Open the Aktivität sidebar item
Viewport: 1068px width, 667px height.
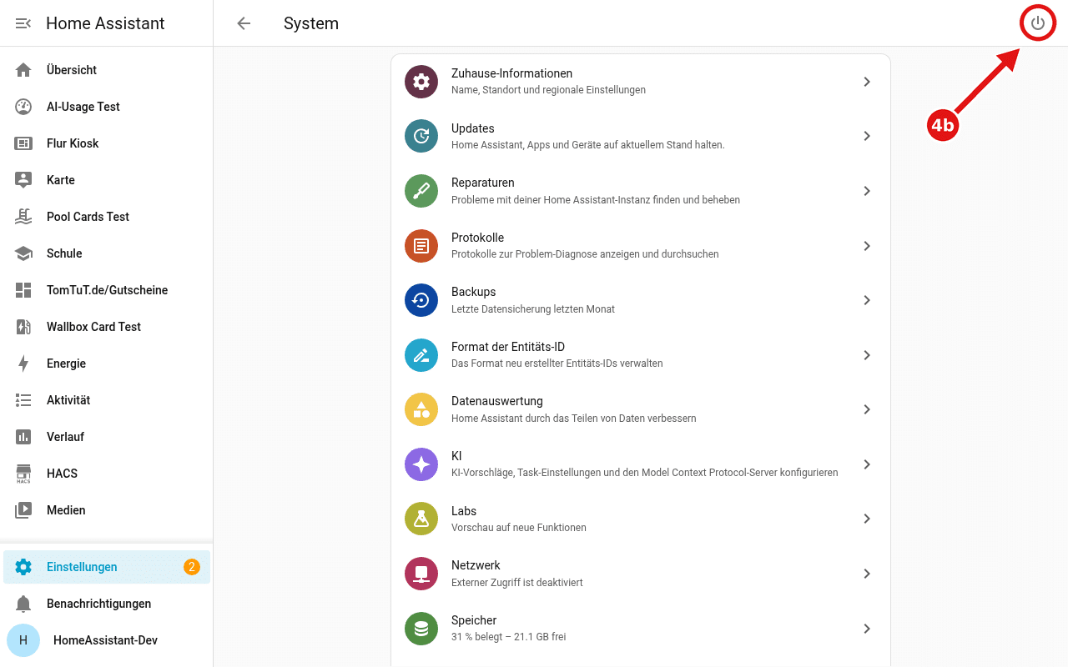(107, 400)
